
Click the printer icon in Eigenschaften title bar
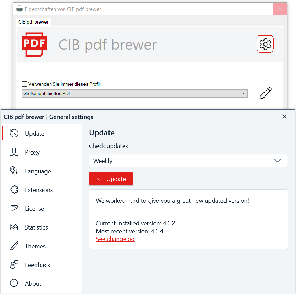(x=19, y=9)
